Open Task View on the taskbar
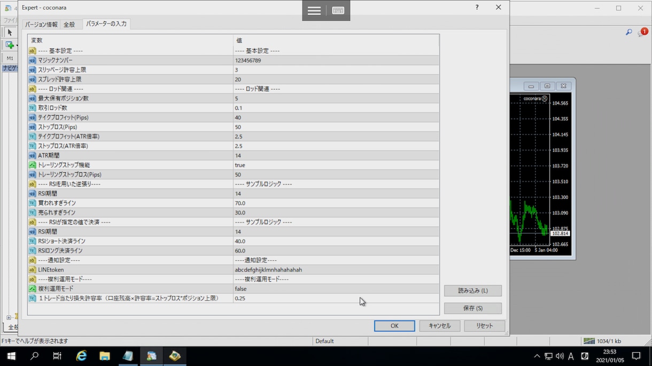Viewport: 652px width, 366px height. click(57, 356)
